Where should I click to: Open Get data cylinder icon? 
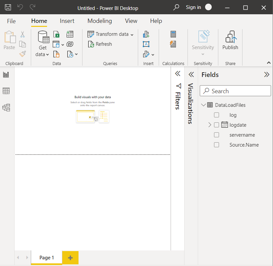tap(43, 37)
